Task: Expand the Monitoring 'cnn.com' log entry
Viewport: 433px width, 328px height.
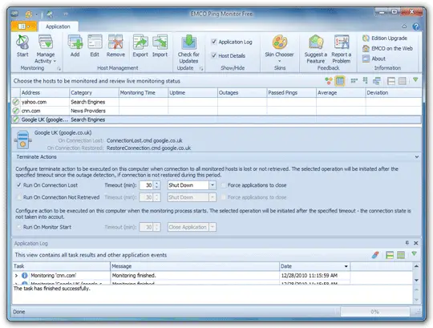Action: coord(16,276)
